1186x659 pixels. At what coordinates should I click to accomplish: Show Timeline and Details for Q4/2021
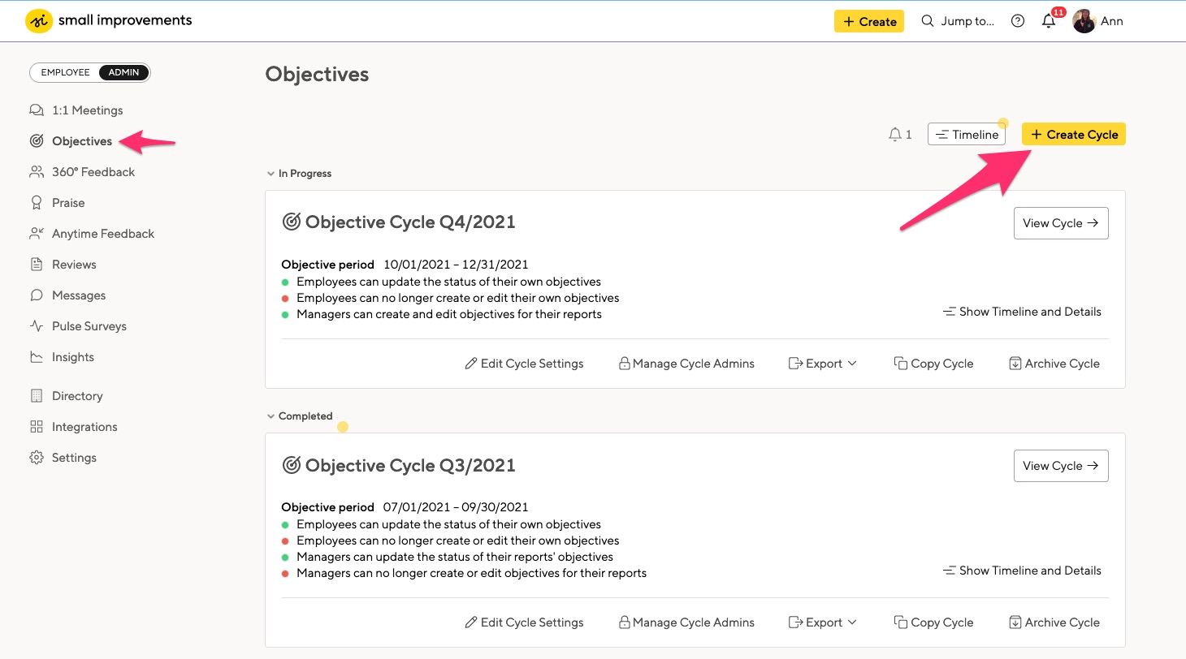pos(1022,312)
